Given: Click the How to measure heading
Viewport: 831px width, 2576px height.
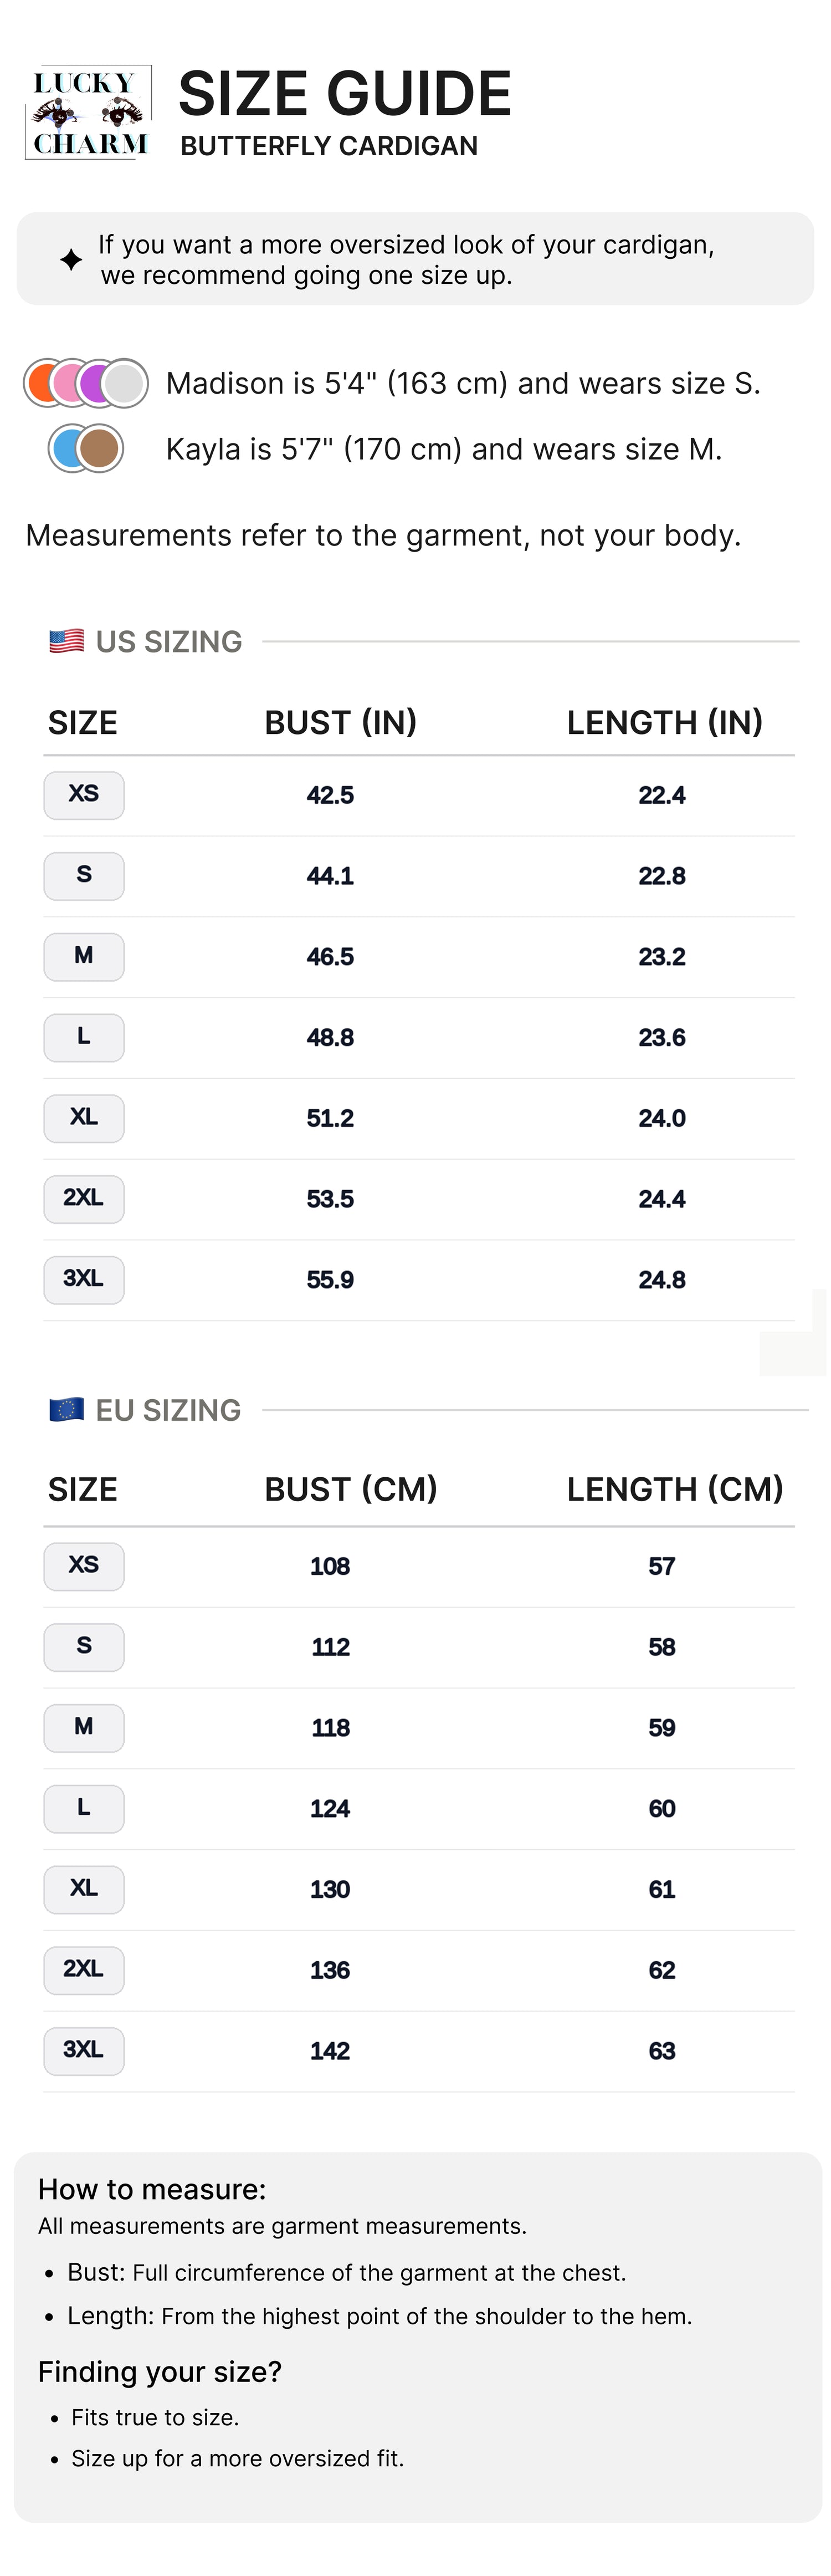Looking at the screenshot, I should (152, 2189).
